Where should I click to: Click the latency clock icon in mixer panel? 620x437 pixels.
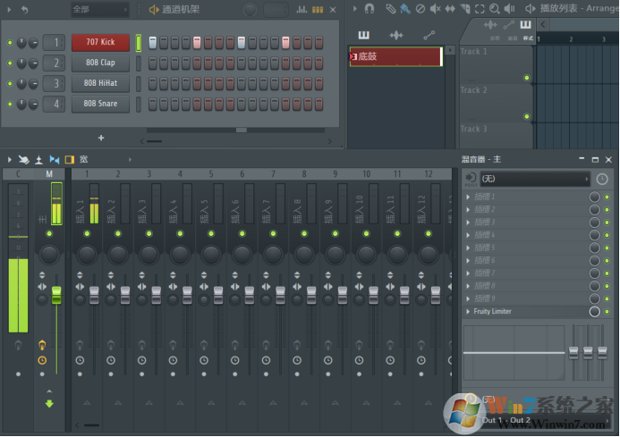pos(601,179)
